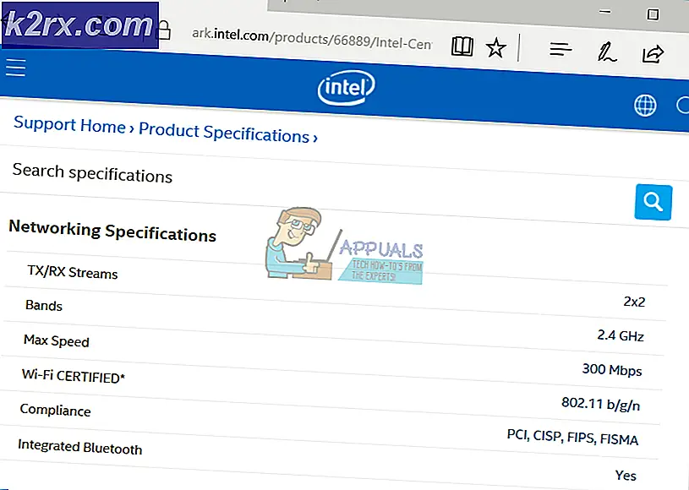Screen dimensions: 689x490
Task: Click the 802.11 b/g/n value
Action: (601, 404)
